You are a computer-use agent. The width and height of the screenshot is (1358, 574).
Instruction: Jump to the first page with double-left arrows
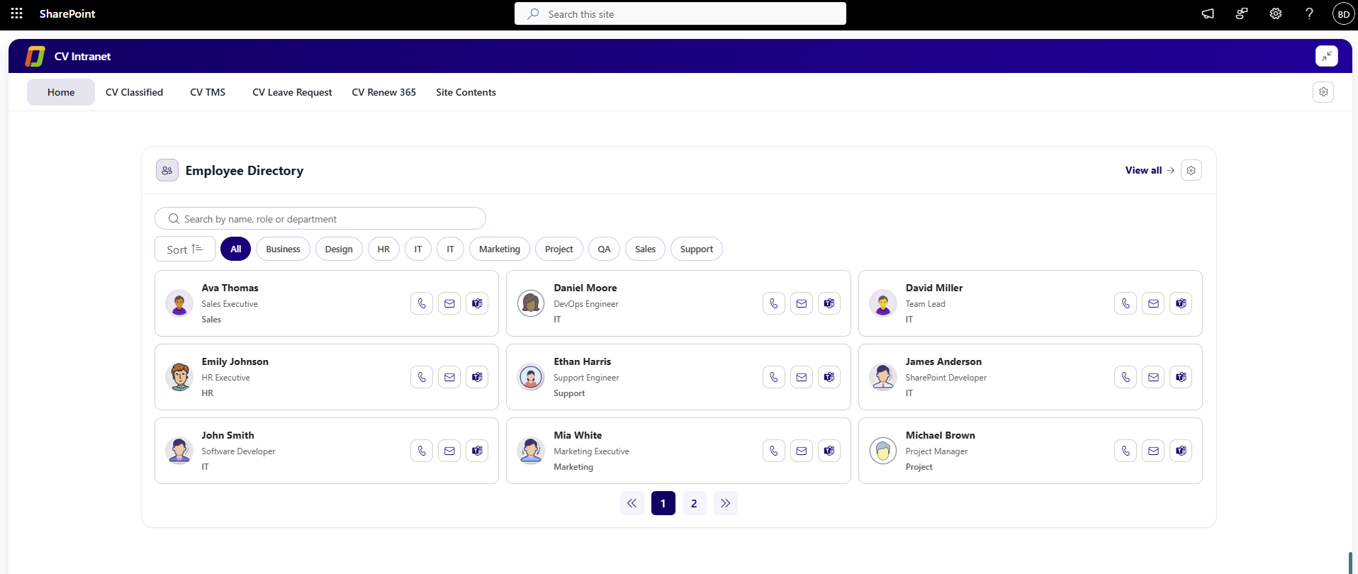(632, 503)
